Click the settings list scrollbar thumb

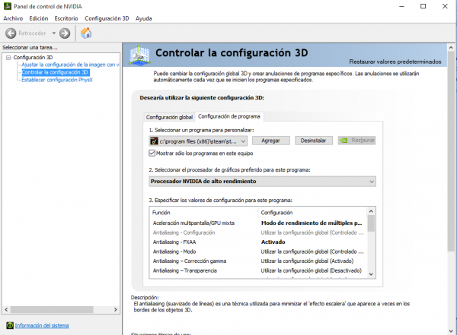click(371, 223)
